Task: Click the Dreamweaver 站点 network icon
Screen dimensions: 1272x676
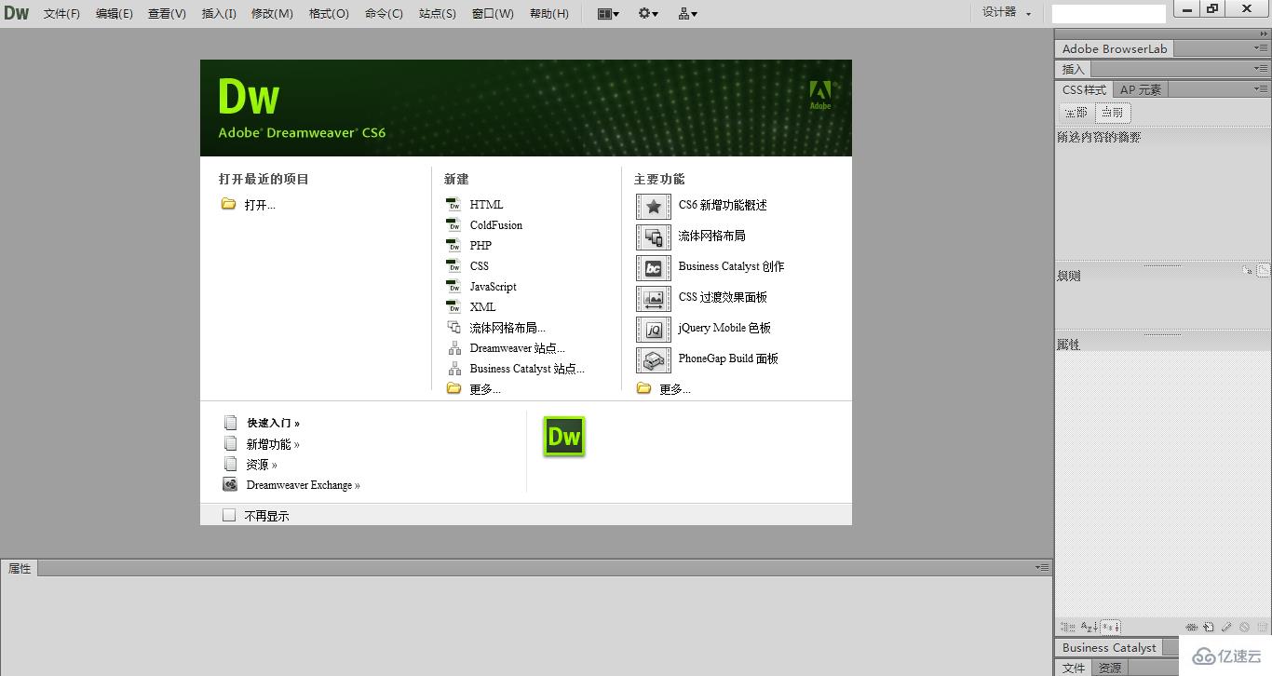Action: (x=454, y=348)
